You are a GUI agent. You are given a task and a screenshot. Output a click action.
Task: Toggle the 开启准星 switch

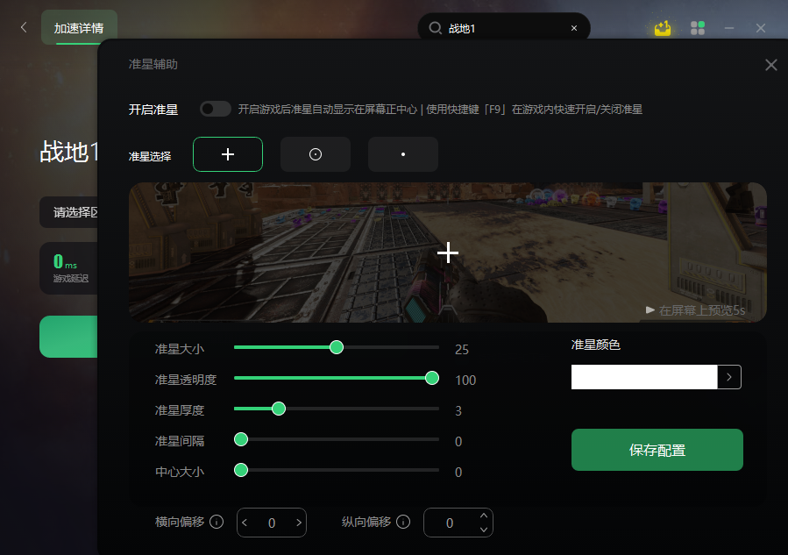[216, 109]
